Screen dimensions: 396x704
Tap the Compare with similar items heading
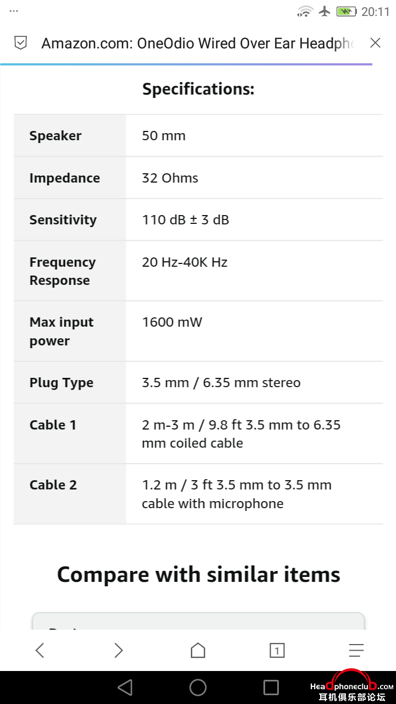coord(199,574)
